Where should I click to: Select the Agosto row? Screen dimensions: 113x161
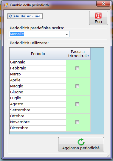pos(38,104)
